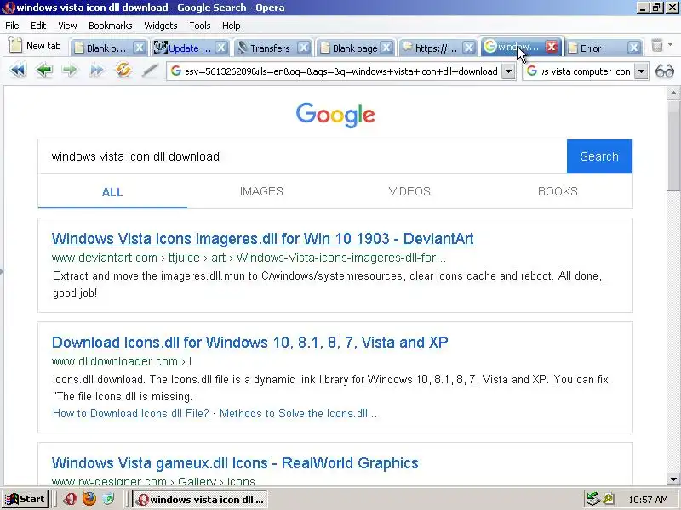Close the Update tab
Image resolution: width=681 pixels, height=510 pixels.
pos(221,48)
